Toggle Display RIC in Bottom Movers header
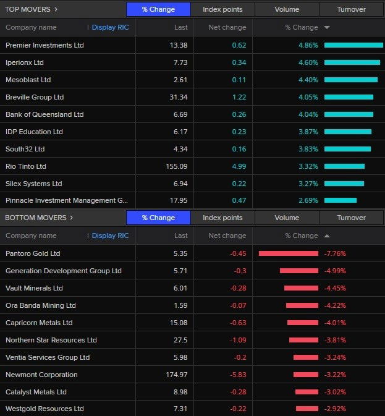 coord(110,236)
